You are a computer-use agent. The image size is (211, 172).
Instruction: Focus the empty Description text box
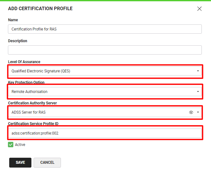pos(105,50)
